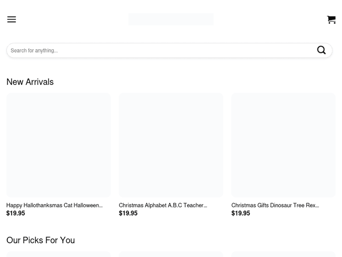
Task: Open the shopping cart
Action: click(331, 19)
